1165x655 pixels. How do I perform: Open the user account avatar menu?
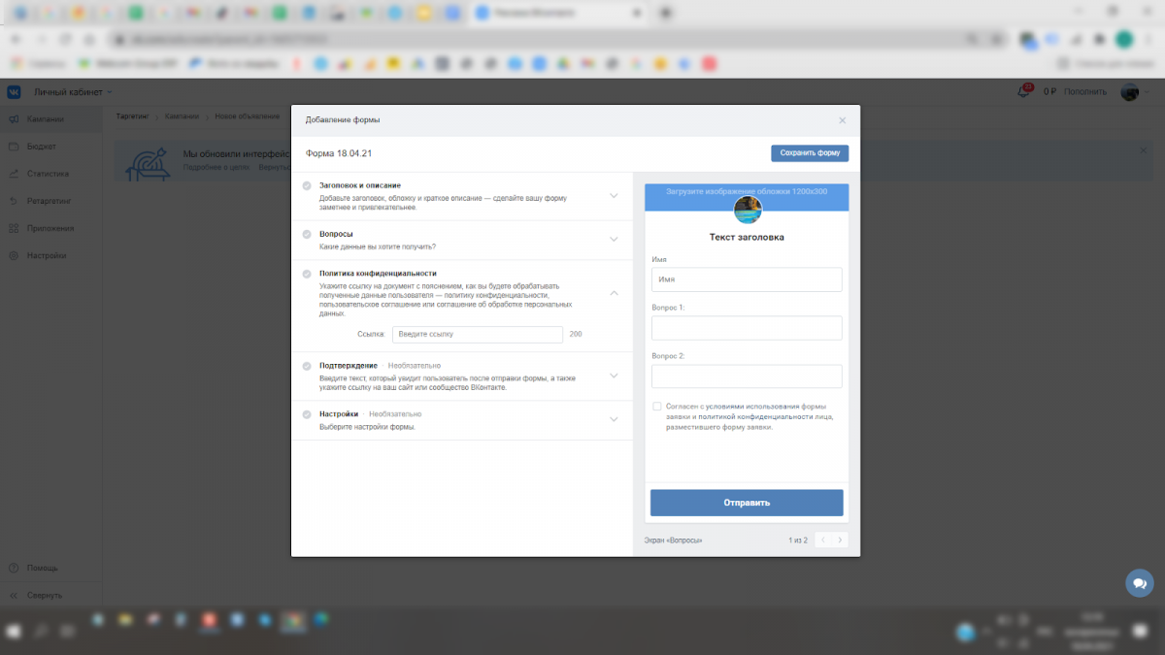1129,91
